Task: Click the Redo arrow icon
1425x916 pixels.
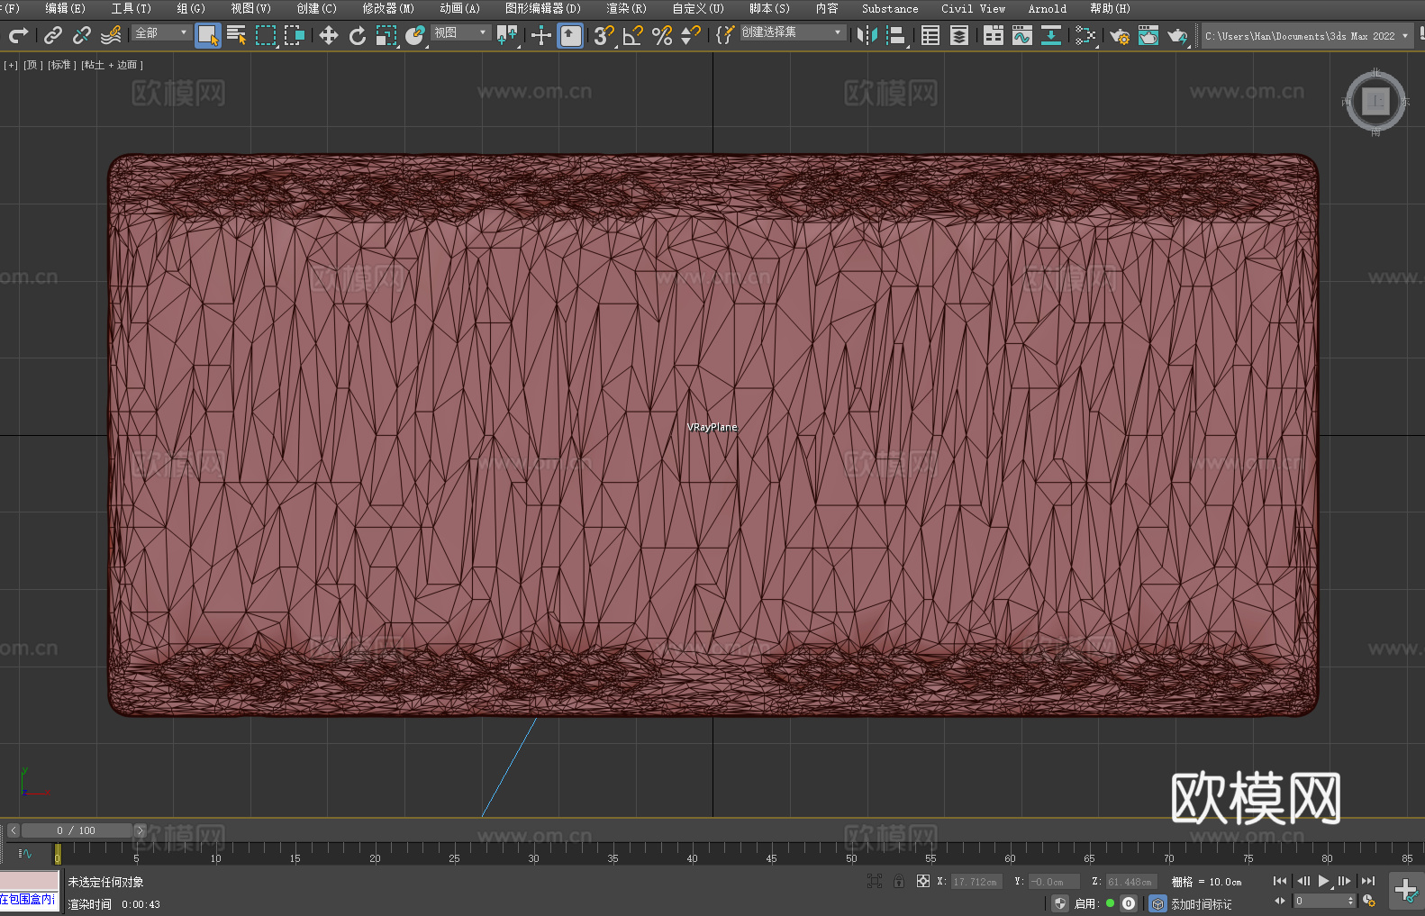Action: tap(18, 35)
